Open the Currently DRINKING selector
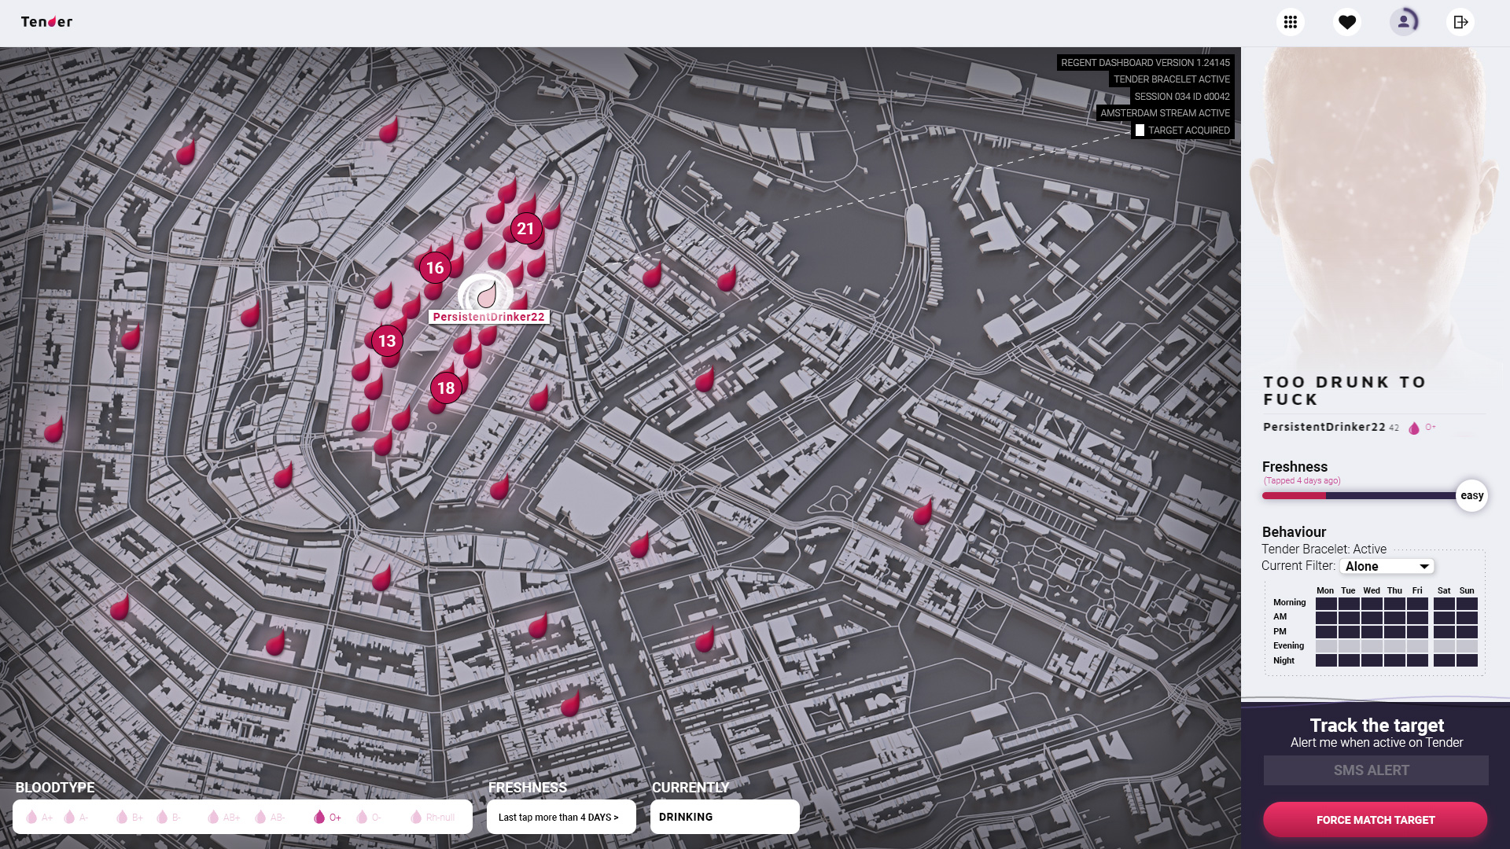 pos(724,818)
